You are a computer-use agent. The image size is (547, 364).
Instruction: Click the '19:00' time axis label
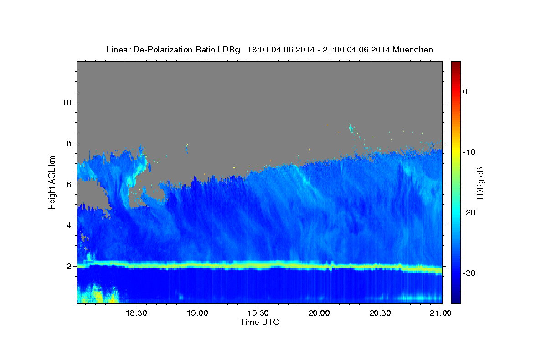(x=197, y=313)
